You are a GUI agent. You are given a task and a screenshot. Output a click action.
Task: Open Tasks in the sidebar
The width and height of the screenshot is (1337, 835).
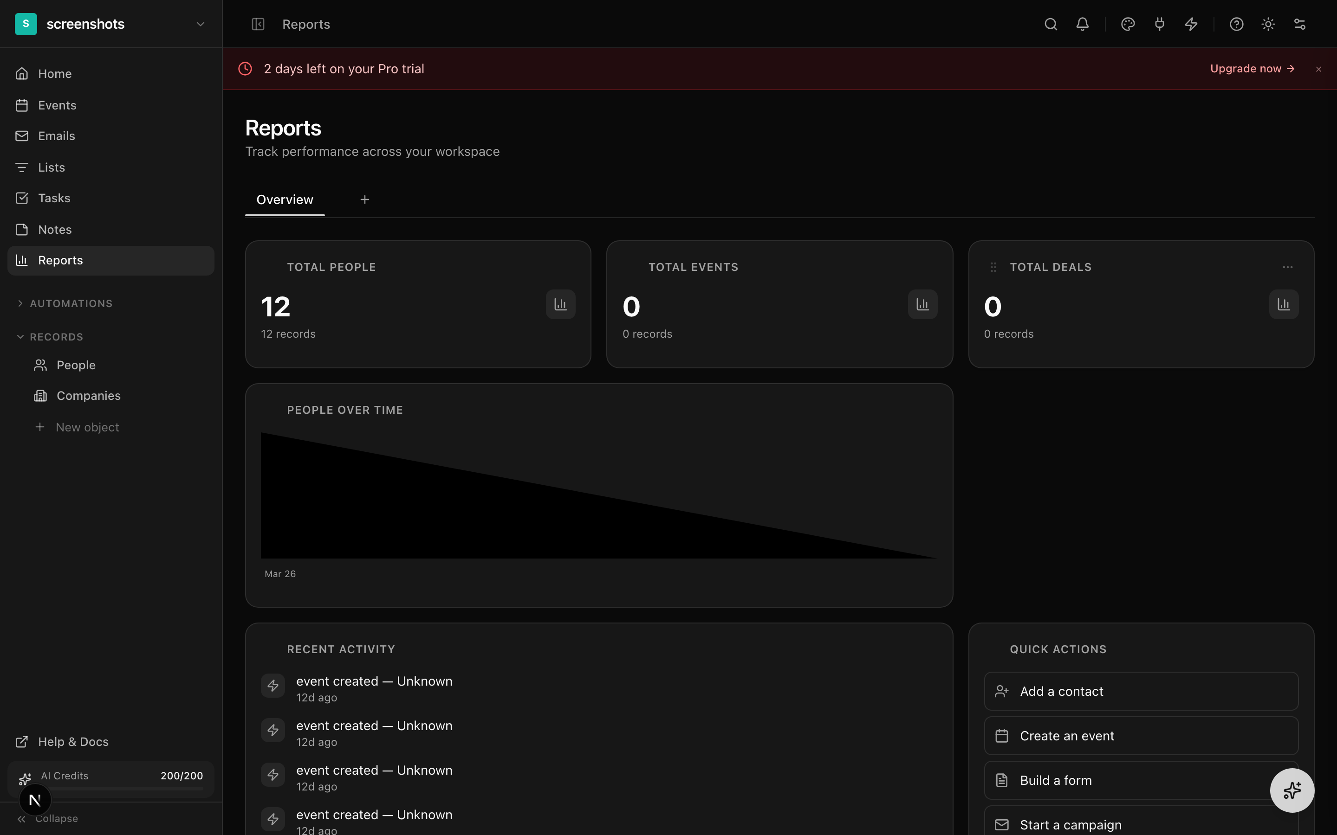[110, 198]
